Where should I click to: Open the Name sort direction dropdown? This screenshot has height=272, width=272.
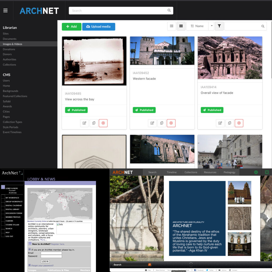click(212, 26)
